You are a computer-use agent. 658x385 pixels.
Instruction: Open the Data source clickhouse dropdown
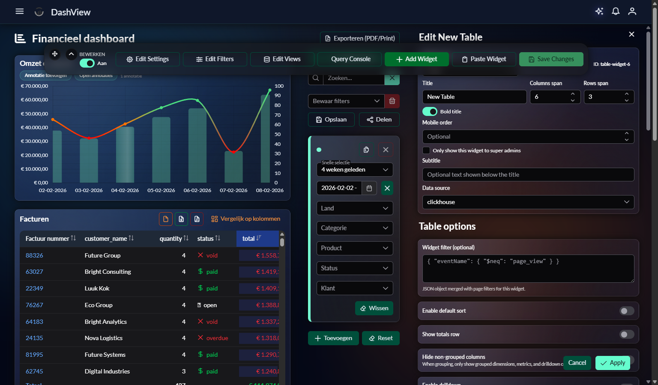click(x=528, y=202)
